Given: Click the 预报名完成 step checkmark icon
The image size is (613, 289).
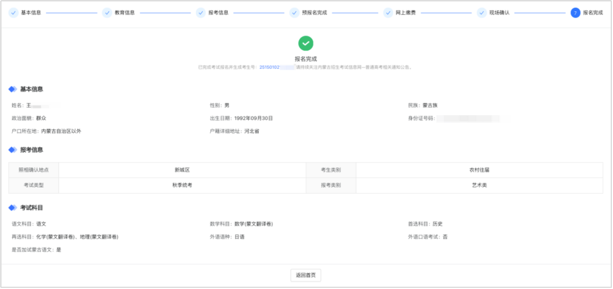Looking at the screenshot, I should click(294, 12).
